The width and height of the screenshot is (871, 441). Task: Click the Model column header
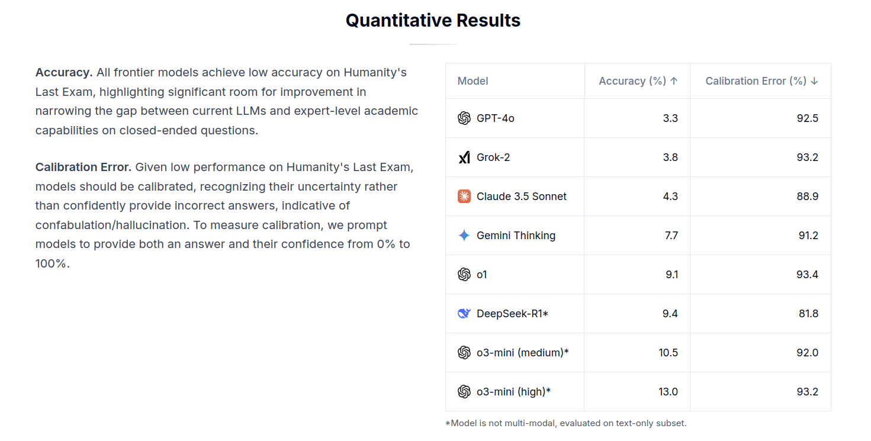[473, 81]
